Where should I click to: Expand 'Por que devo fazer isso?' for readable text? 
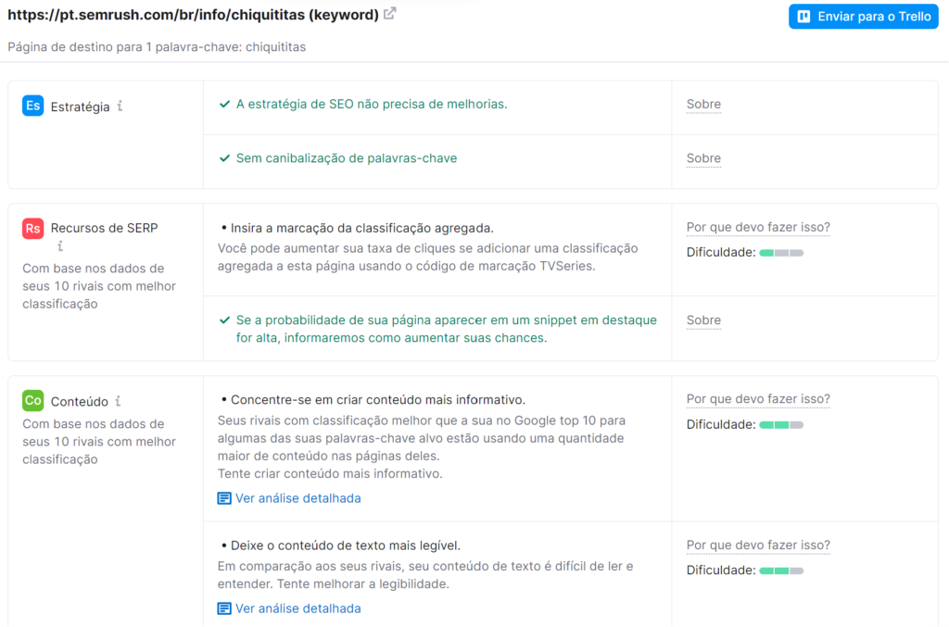tap(757, 545)
